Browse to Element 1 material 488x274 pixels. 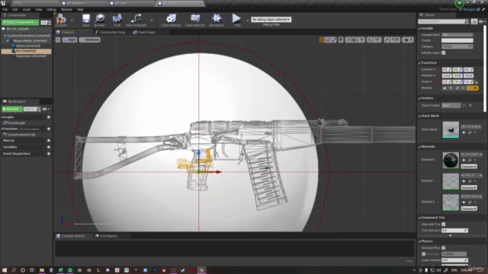[x=470, y=181]
